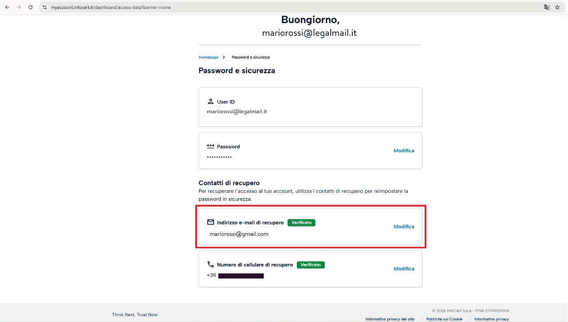The width and height of the screenshot is (568, 322).
Task: Open site information icon in address bar
Action: pyautogui.click(x=44, y=7)
